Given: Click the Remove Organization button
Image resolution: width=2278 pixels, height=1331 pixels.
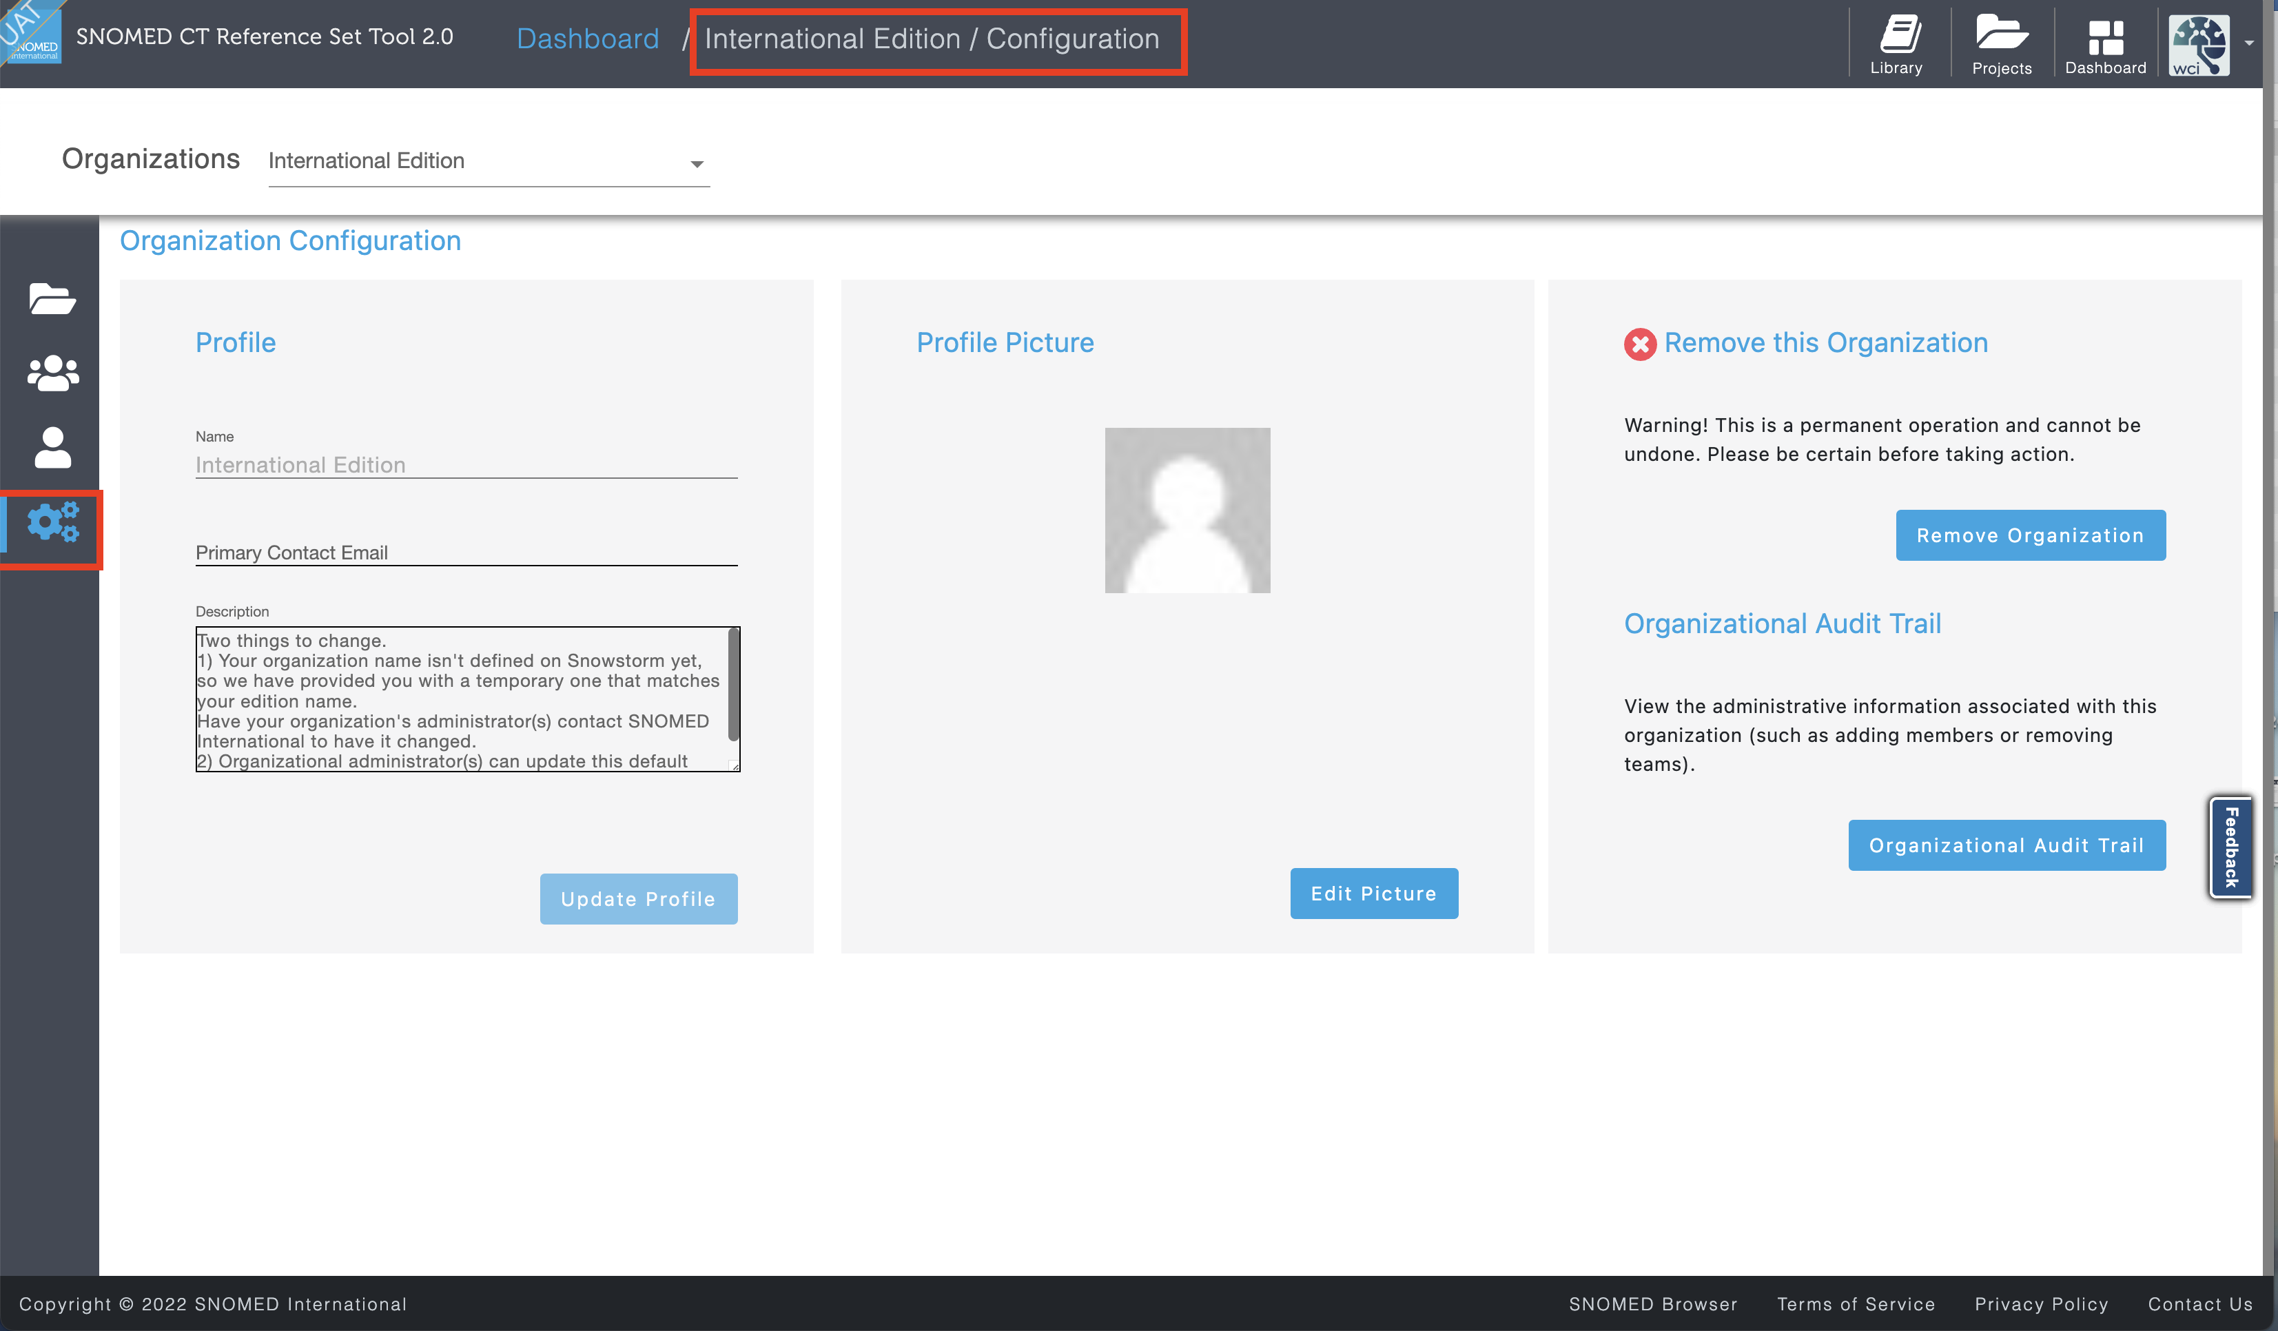Looking at the screenshot, I should pyautogui.click(x=2031, y=535).
